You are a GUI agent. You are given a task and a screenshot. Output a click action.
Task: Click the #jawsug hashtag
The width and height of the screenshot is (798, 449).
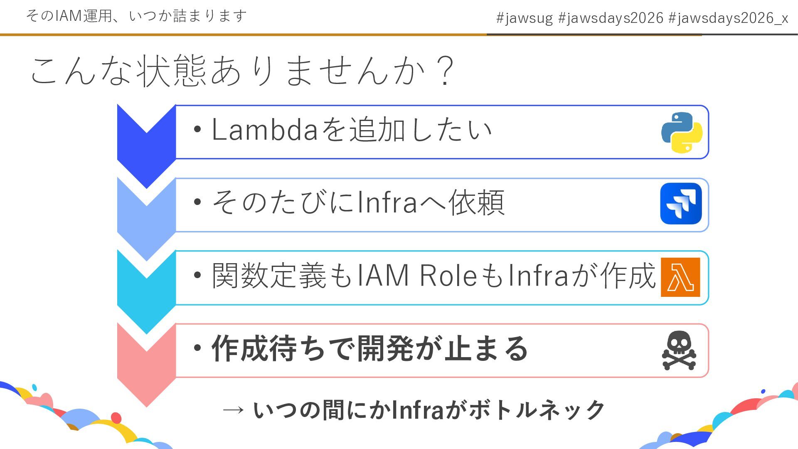click(524, 18)
